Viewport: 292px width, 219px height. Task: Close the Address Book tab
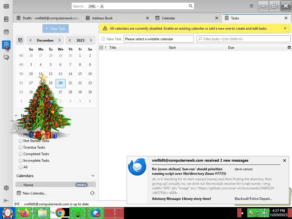click(147, 18)
